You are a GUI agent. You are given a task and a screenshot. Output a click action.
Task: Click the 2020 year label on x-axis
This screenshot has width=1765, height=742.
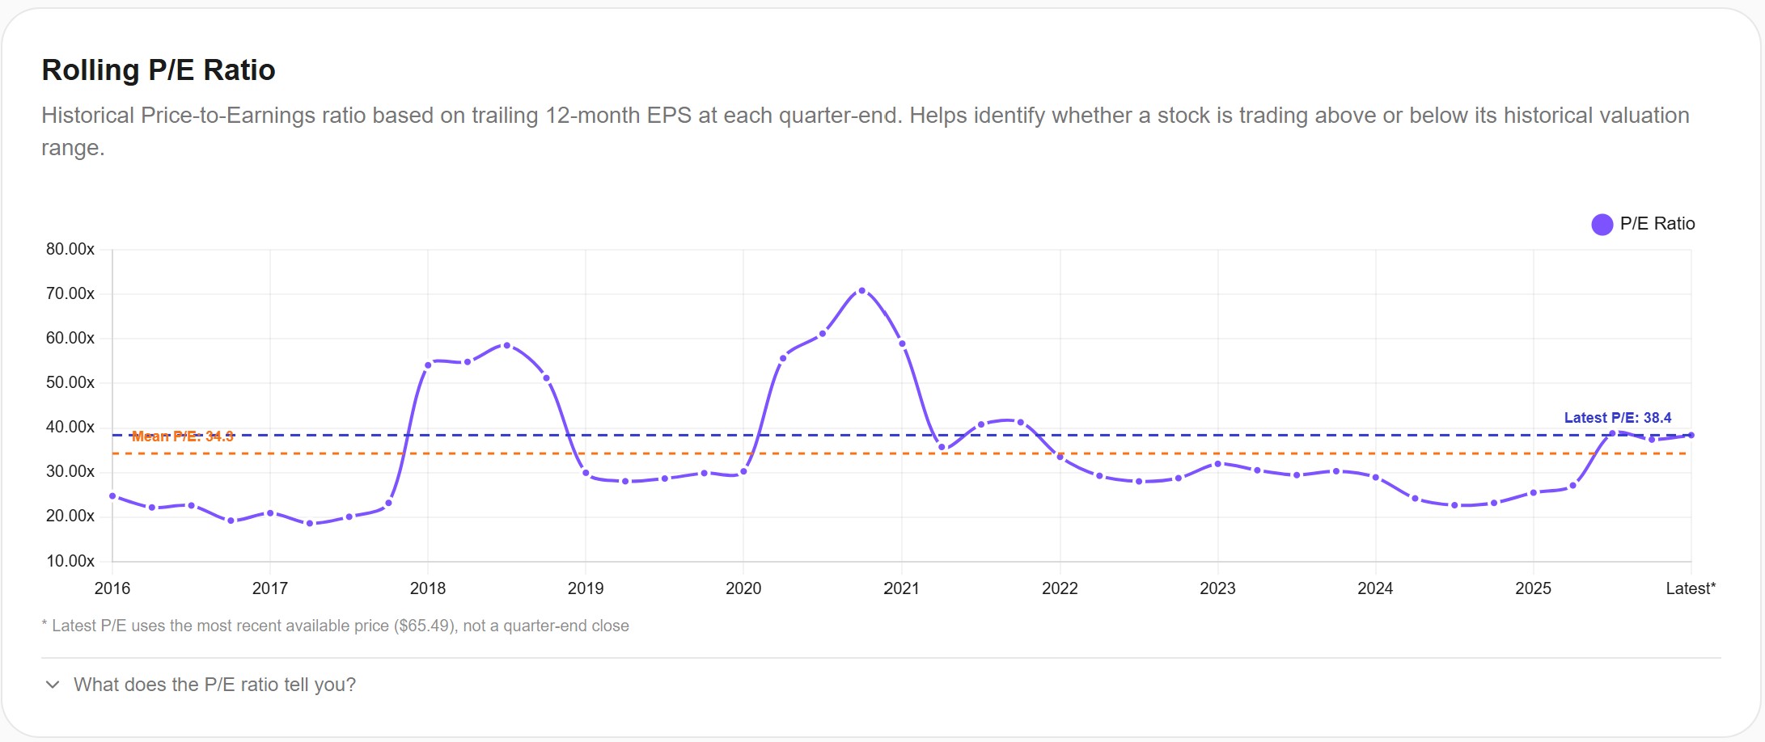(x=744, y=588)
